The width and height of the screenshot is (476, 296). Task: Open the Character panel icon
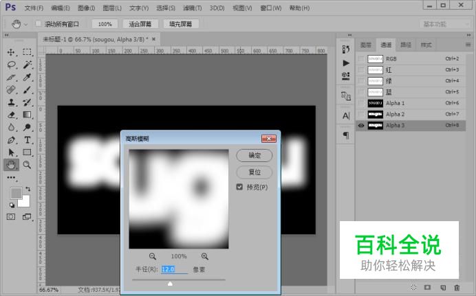pyautogui.click(x=346, y=116)
